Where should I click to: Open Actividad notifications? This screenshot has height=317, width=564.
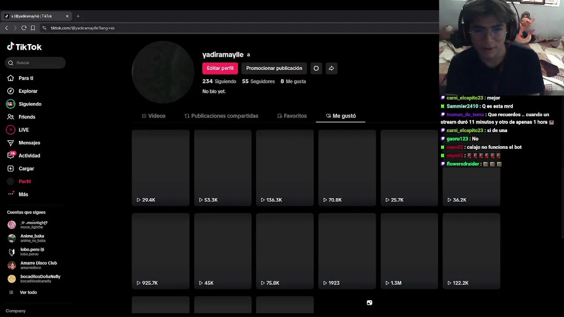pos(24,155)
